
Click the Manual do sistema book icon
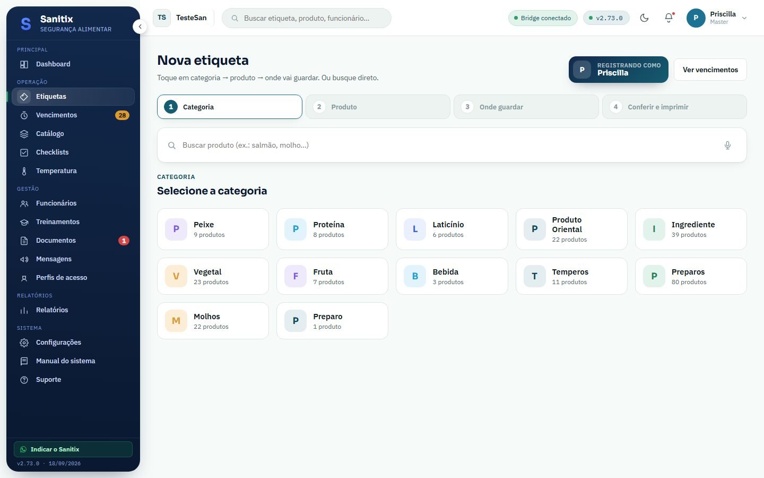24,361
